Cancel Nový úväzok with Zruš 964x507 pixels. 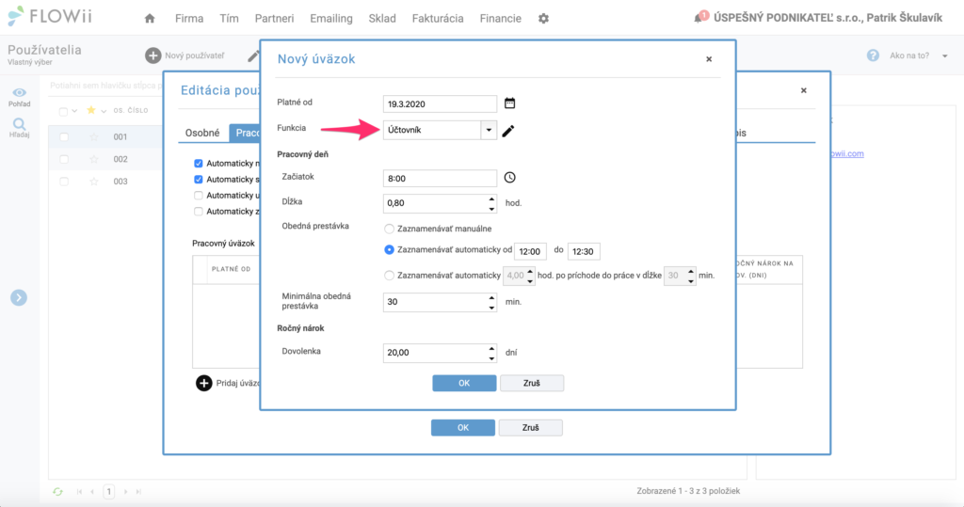[532, 383]
